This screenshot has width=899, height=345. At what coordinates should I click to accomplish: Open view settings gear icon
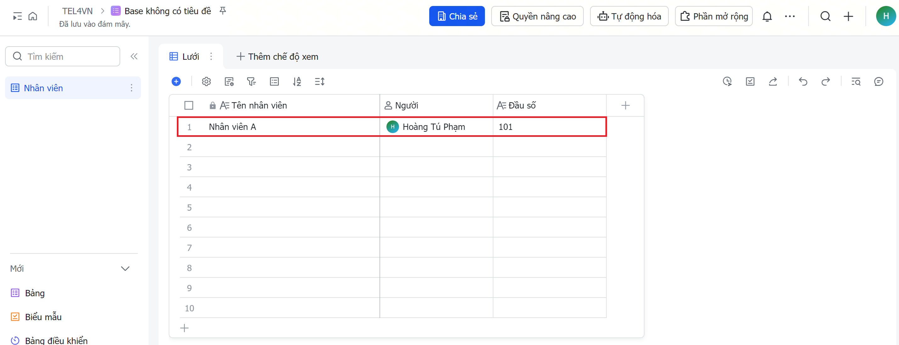point(206,82)
